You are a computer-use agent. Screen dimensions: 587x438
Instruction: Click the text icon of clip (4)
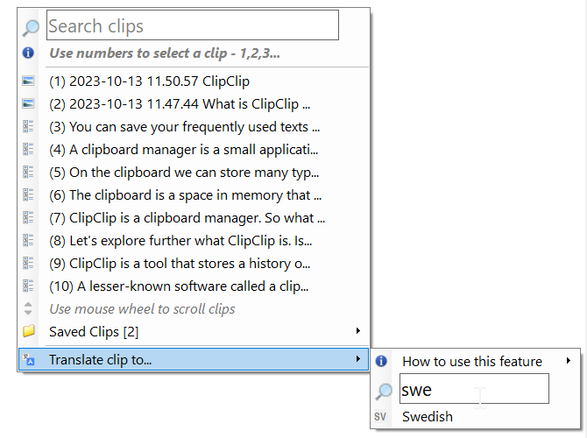coord(28,150)
